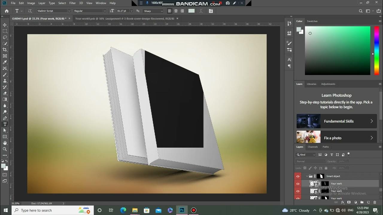Click the hue slider strip
This screenshot has height=215, width=383.
pyautogui.click(x=376, y=50)
